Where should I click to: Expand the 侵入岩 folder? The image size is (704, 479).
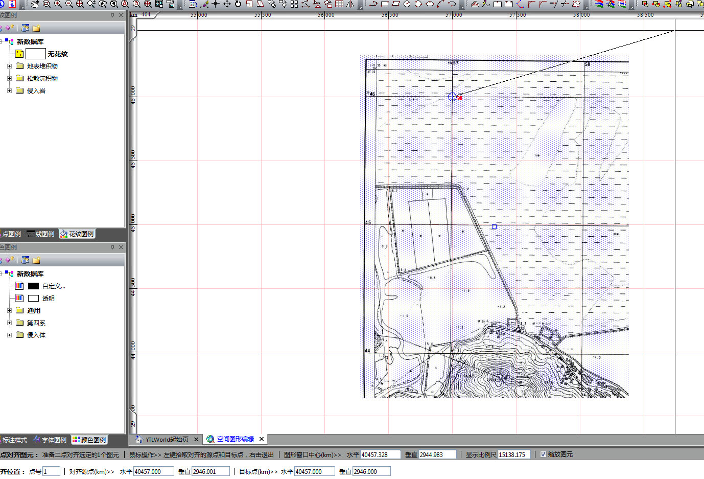[9, 90]
